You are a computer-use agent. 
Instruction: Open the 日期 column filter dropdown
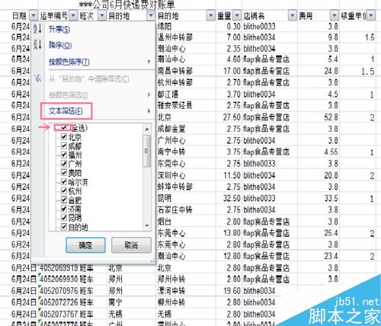pyautogui.click(x=34, y=16)
